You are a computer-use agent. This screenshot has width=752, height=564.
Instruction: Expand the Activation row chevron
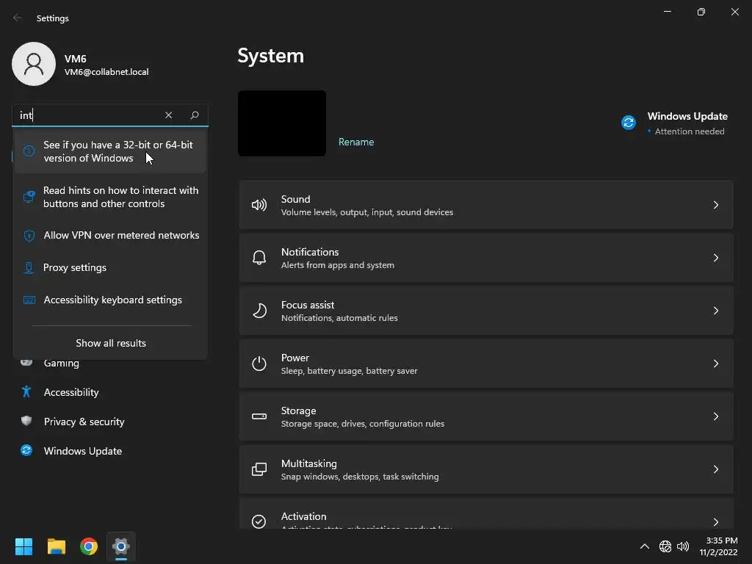tap(715, 522)
